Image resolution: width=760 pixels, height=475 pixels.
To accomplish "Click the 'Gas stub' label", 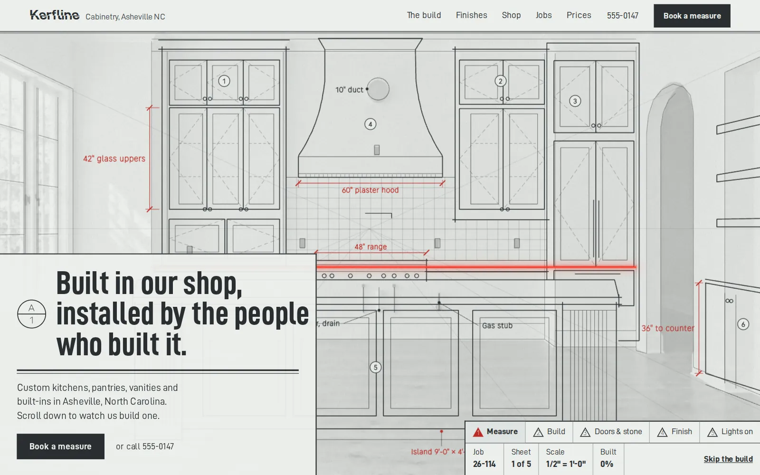I will (497, 325).
